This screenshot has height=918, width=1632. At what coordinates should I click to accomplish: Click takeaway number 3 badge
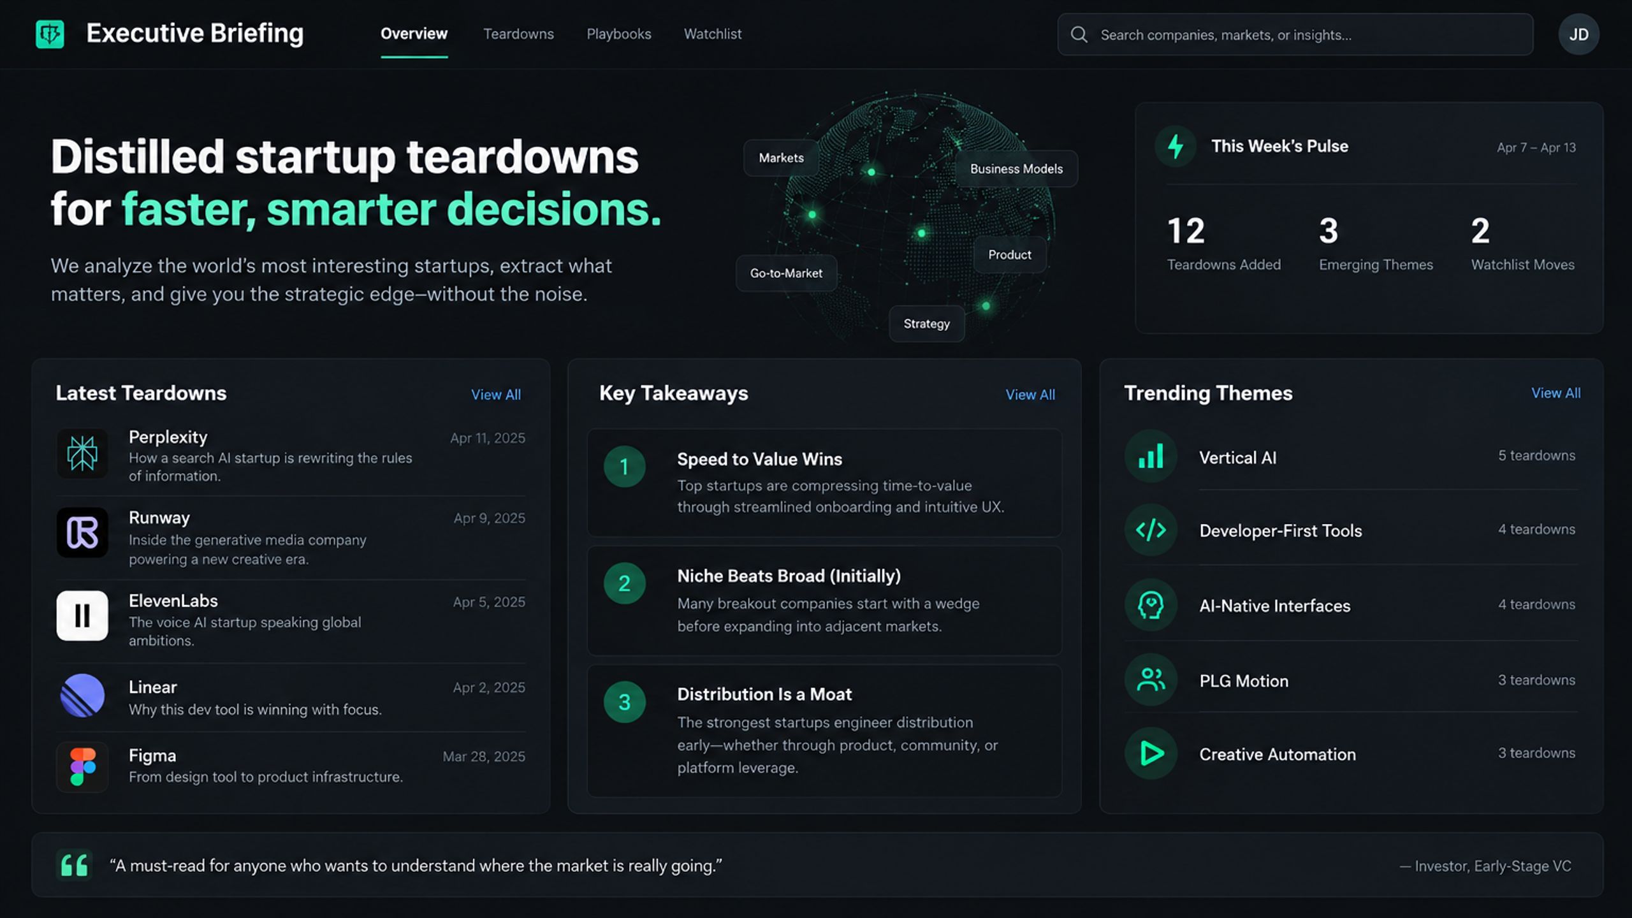click(x=625, y=702)
